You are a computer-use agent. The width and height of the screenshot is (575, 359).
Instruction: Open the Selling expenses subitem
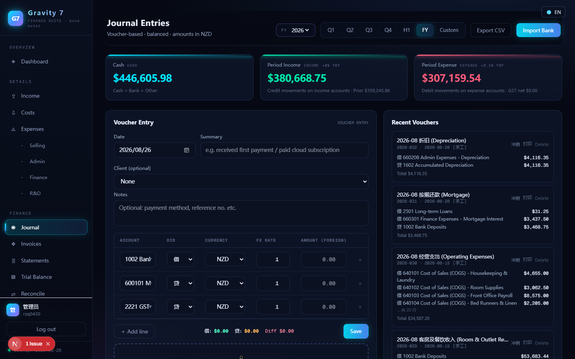tap(37, 146)
